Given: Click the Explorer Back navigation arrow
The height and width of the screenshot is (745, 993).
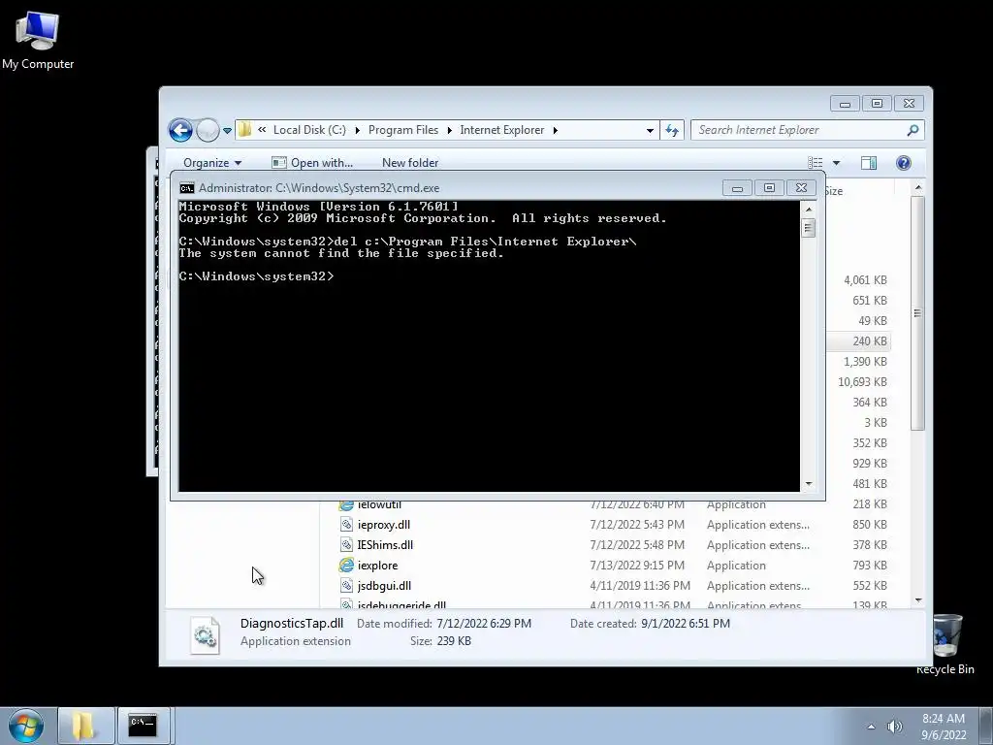Looking at the screenshot, I should pyautogui.click(x=180, y=131).
